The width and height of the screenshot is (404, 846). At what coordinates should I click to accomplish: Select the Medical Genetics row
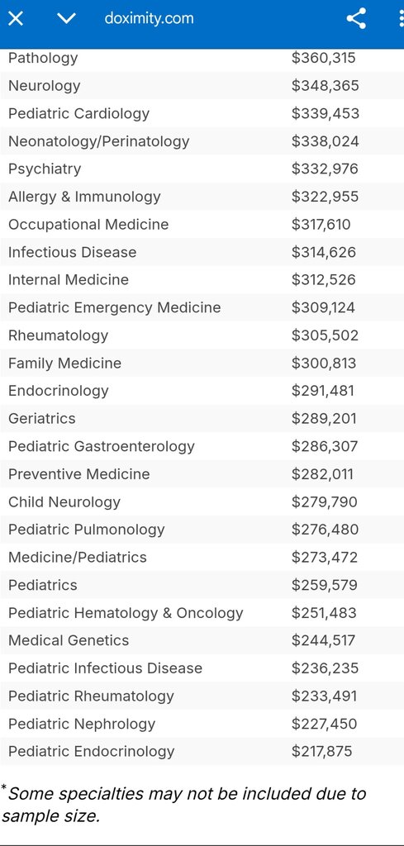click(x=202, y=640)
